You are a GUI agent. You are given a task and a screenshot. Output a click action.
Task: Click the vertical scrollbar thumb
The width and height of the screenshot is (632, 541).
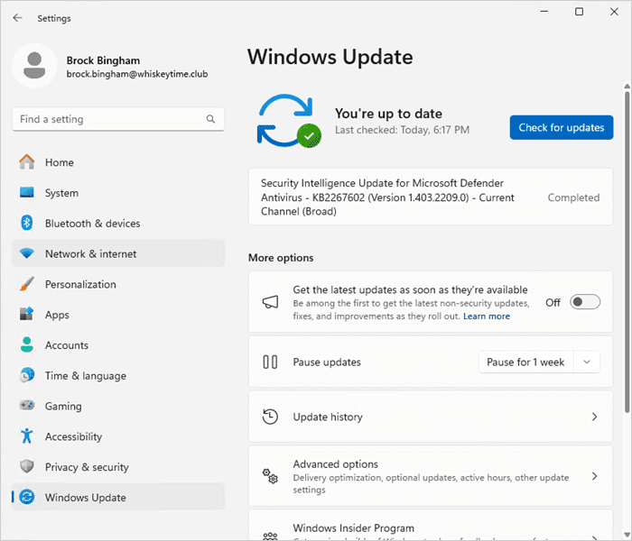click(627, 252)
